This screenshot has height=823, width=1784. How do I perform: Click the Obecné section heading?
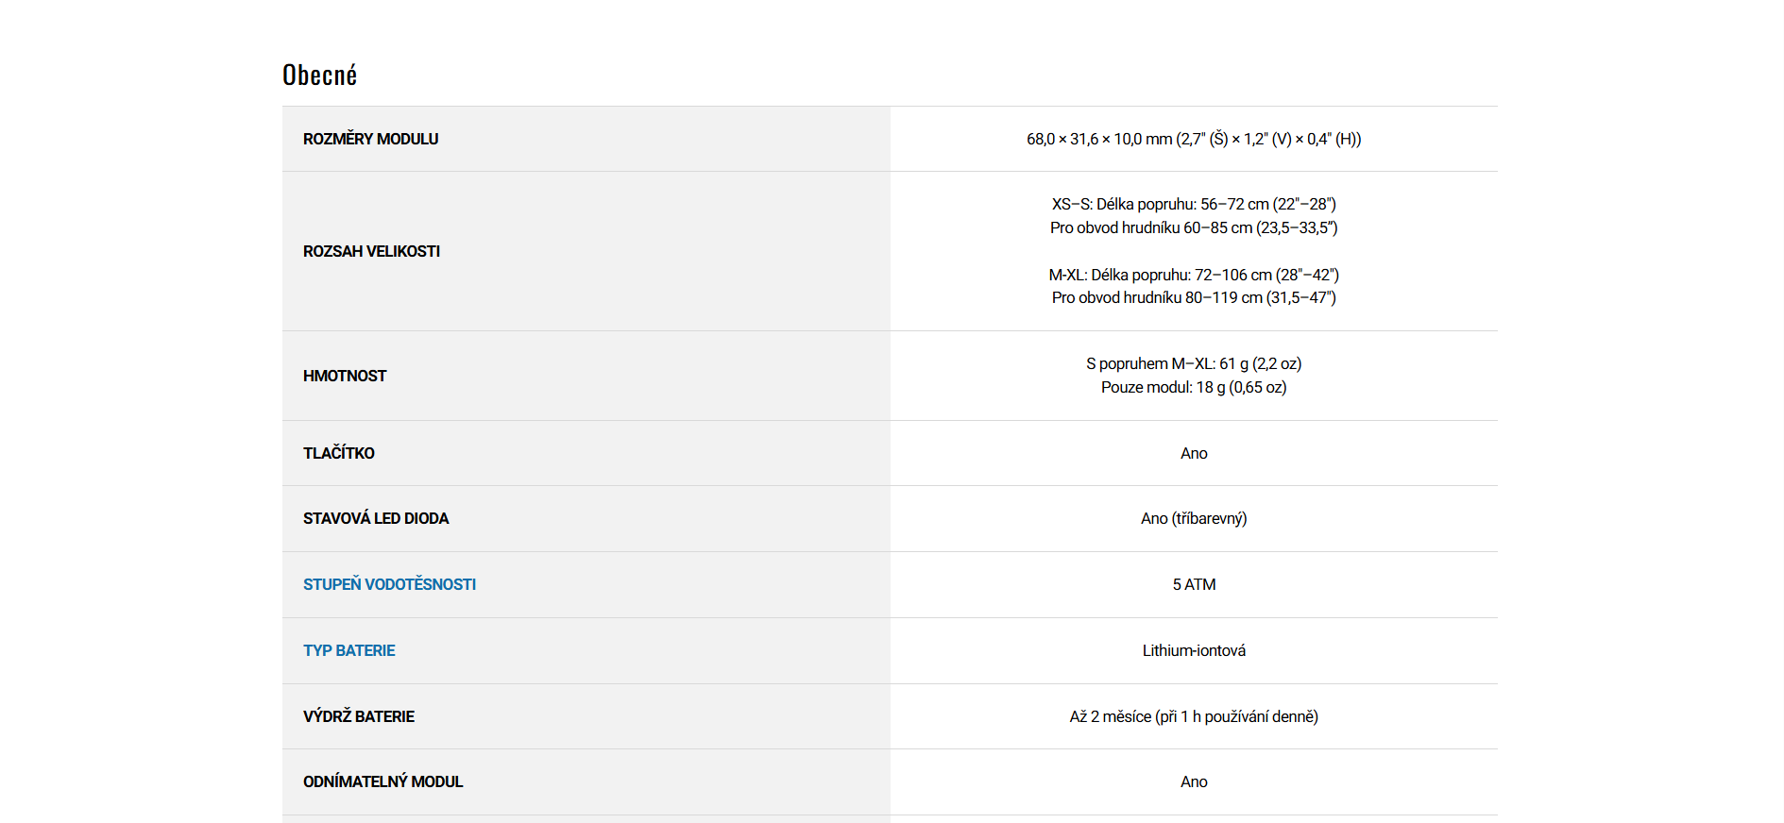(319, 76)
